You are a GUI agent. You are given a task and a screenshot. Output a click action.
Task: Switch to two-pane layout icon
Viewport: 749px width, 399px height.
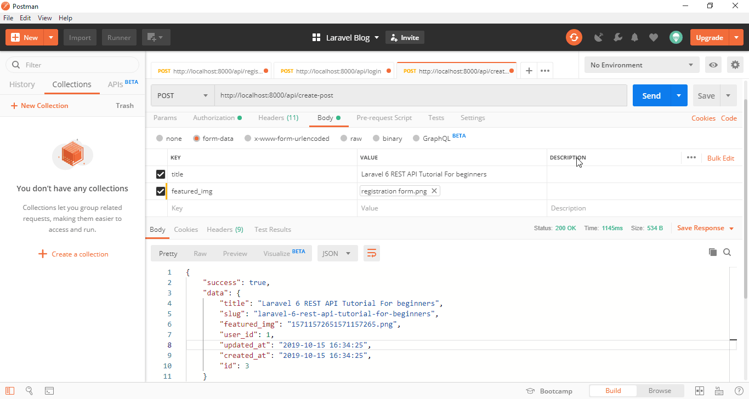point(700,391)
